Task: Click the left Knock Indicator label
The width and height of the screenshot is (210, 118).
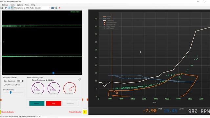Action: [x=8, y=112]
